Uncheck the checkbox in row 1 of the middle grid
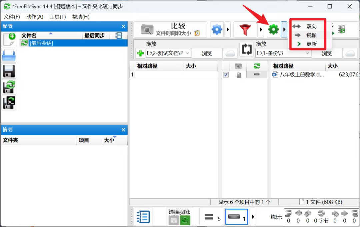Screen dimensions: 360x227 pyautogui.click(x=226, y=74)
